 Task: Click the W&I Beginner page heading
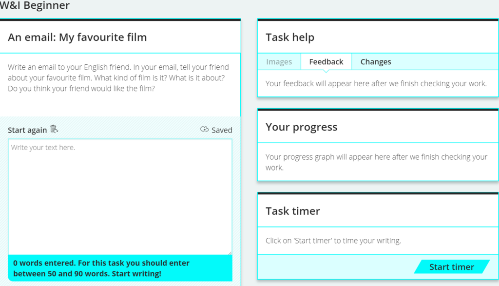[x=35, y=5]
